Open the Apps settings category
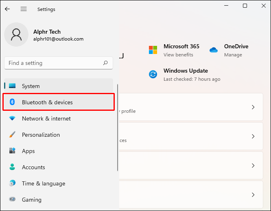This screenshot has width=271, height=211. (28, 151)
